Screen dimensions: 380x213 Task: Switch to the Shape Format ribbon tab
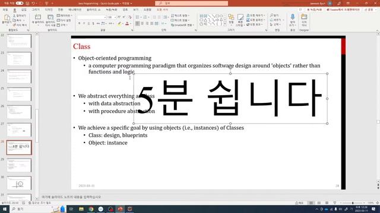(162, 9)
